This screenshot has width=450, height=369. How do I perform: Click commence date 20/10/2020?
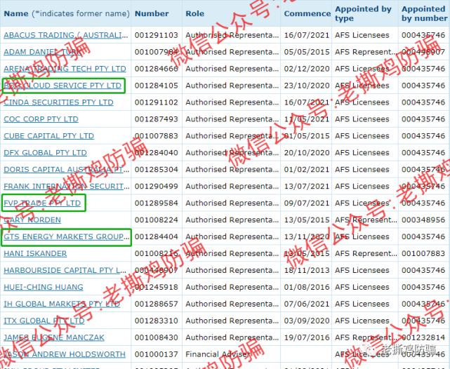[x=307, y=152]
